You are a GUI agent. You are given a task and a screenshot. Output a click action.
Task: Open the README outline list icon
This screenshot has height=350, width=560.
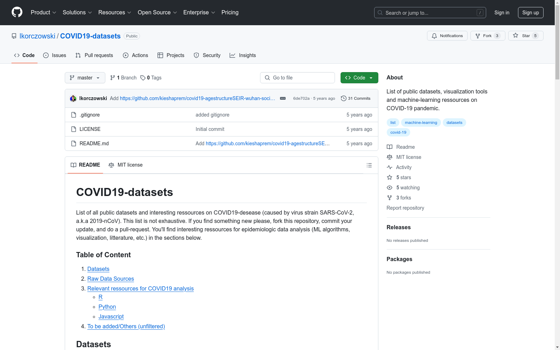[x=369, y=165]
